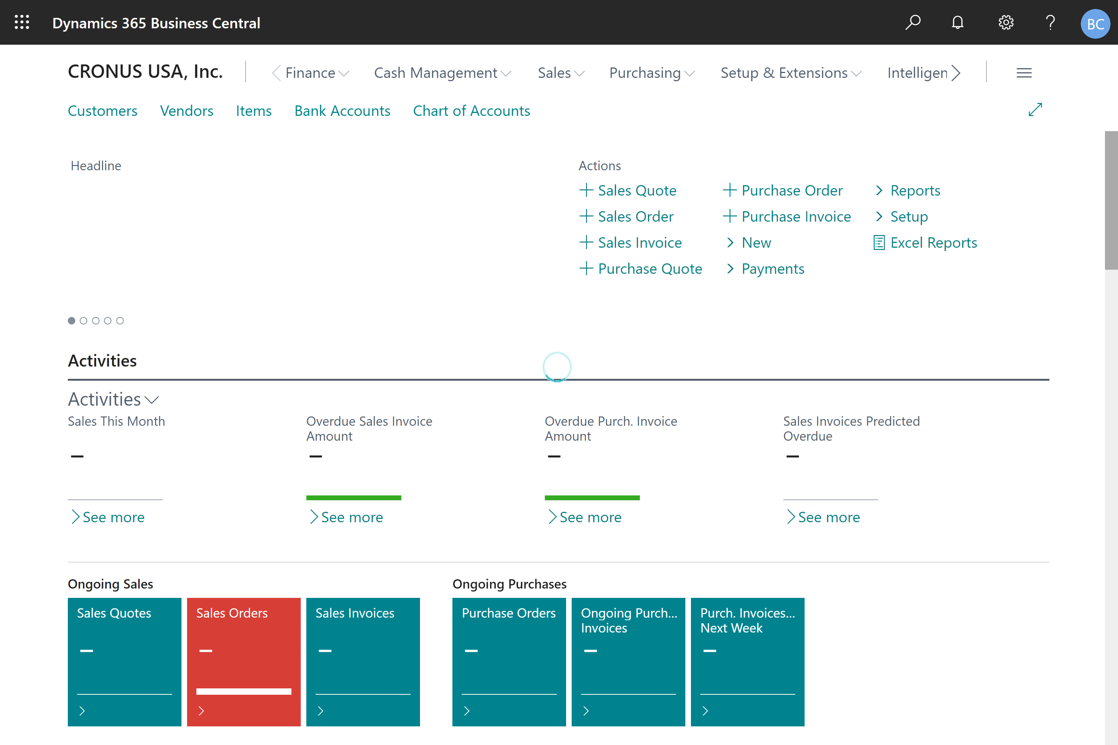Screen dimensions: 1118x745
Task: Select the fourth headline dot indicator
Action: (x=108, y=321)
